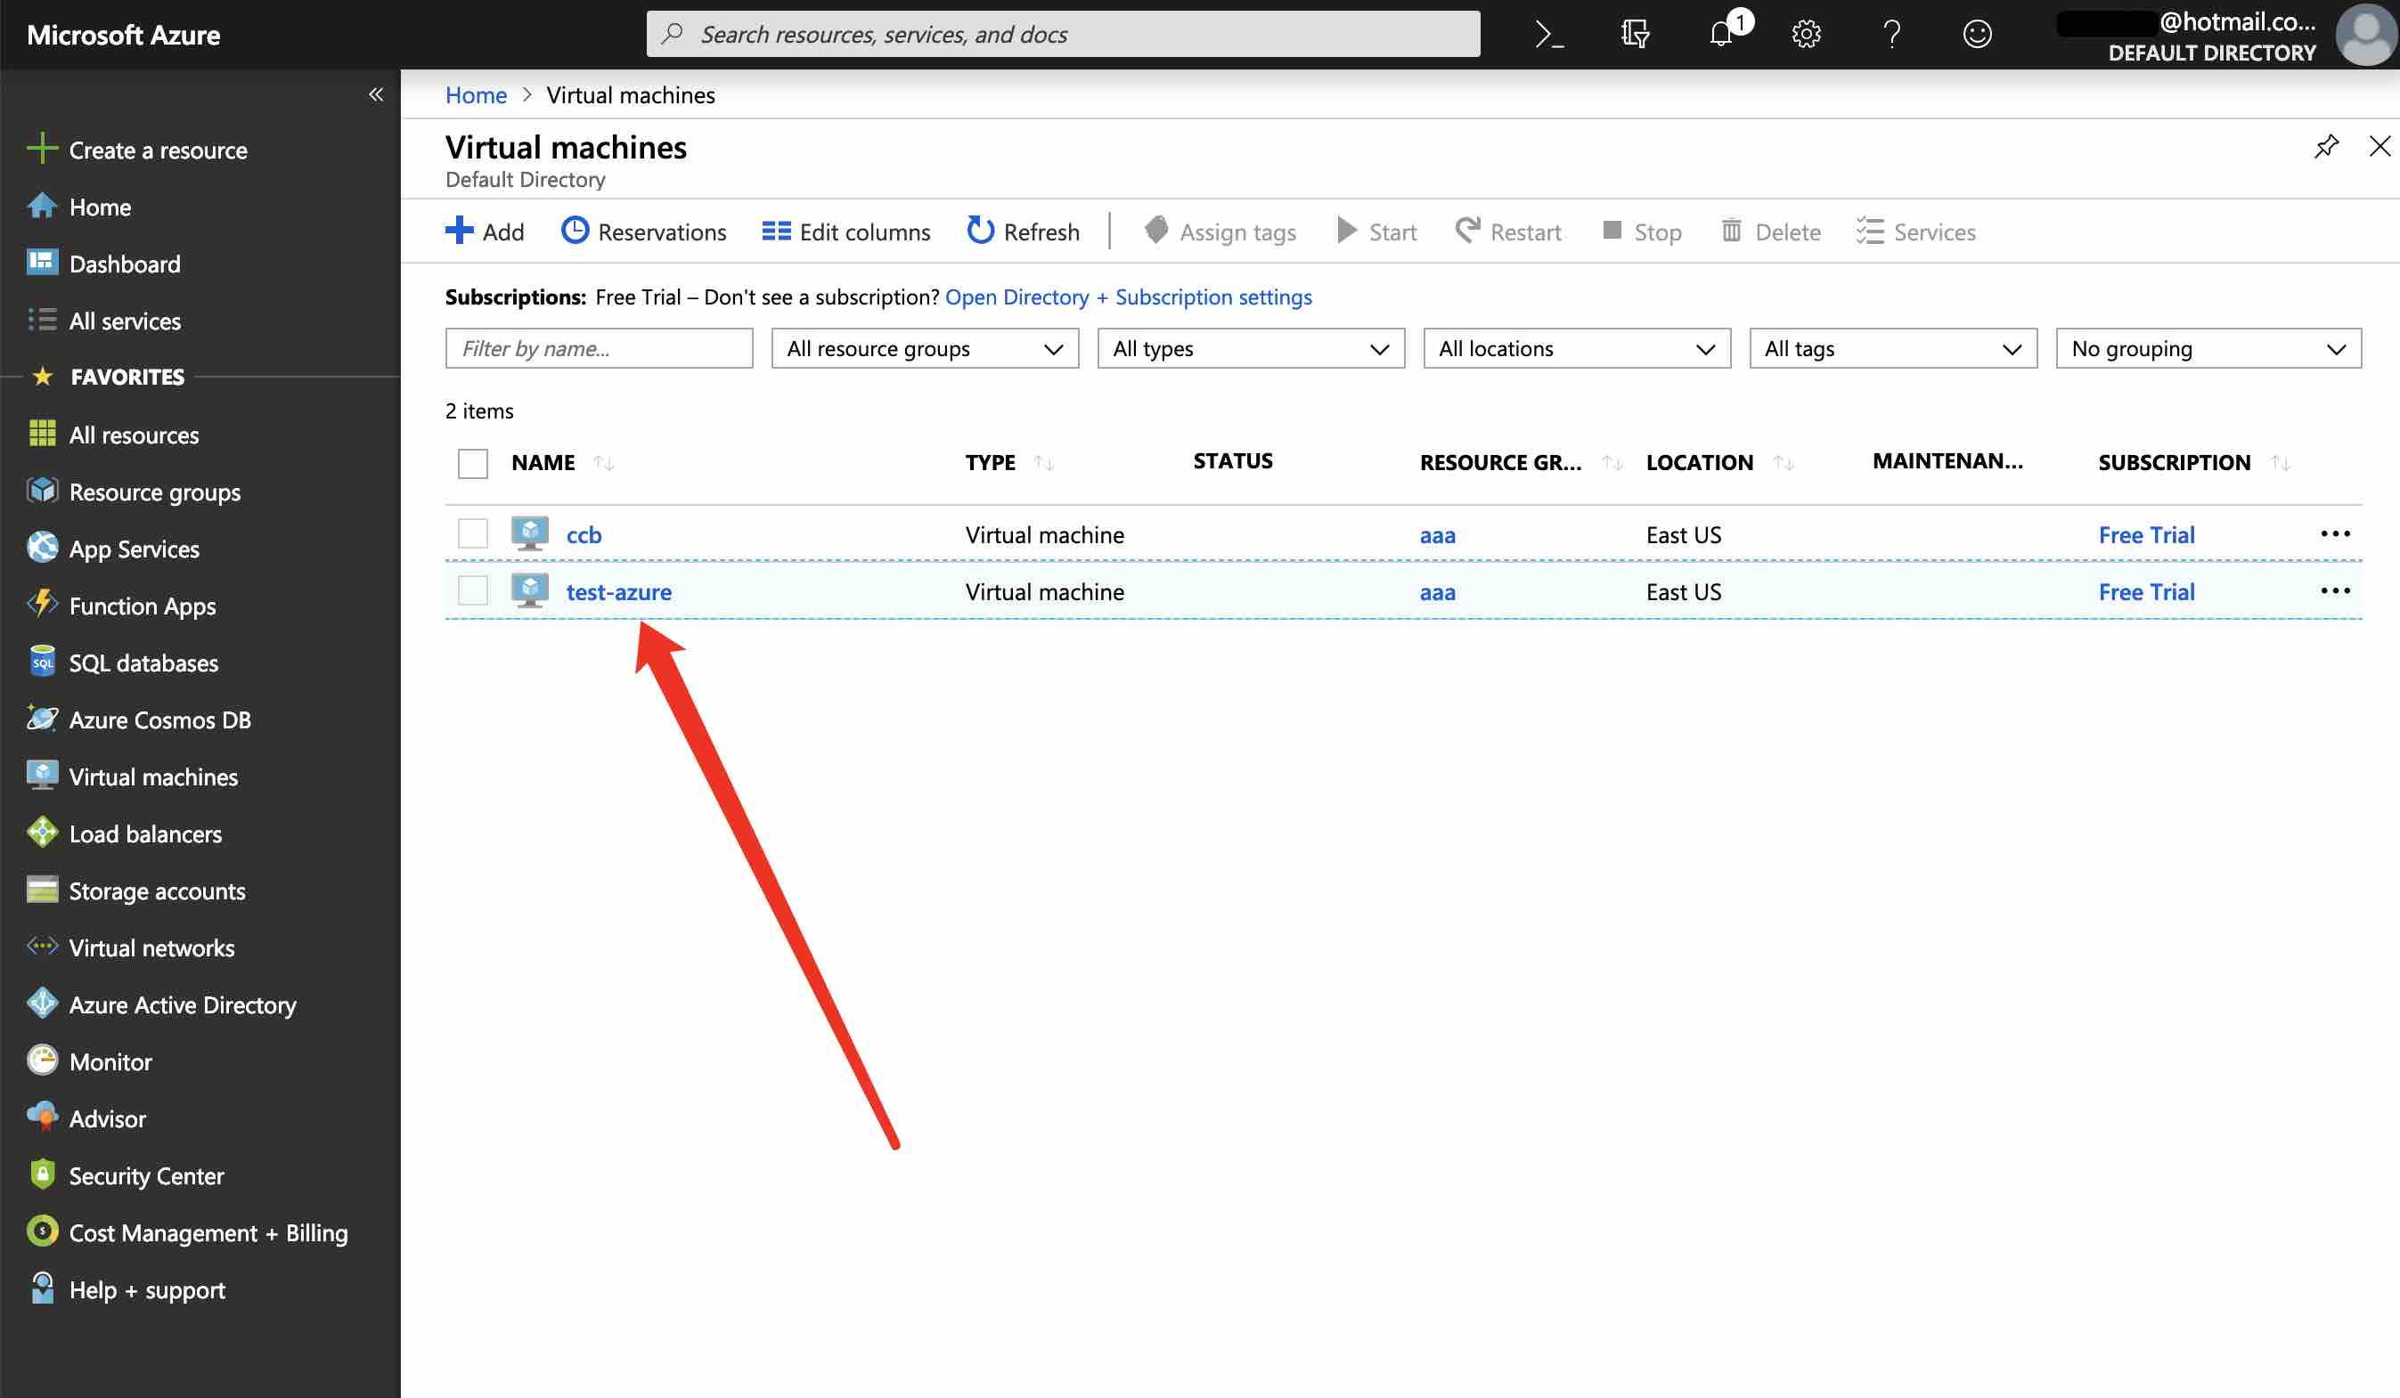Open the All locations dropdown
The height and width of the screenshot is (1398, 2400).
tap(1576, 348)
